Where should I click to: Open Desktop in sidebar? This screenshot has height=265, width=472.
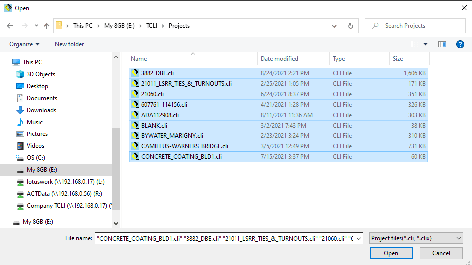tap(37, 86)
